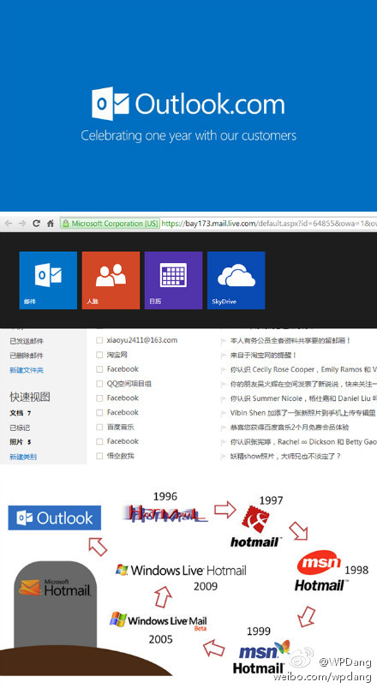Click the Outlook.com envelope logo in blue banner
377x688 pixels.
coord(111,103)
